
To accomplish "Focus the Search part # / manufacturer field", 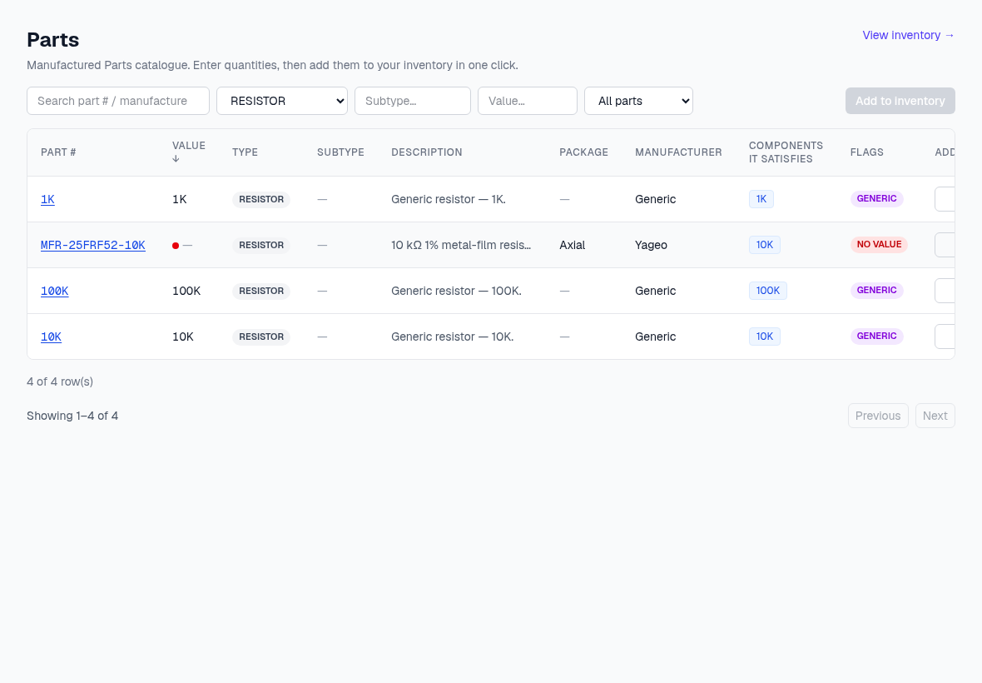I will tap(117, 101).
